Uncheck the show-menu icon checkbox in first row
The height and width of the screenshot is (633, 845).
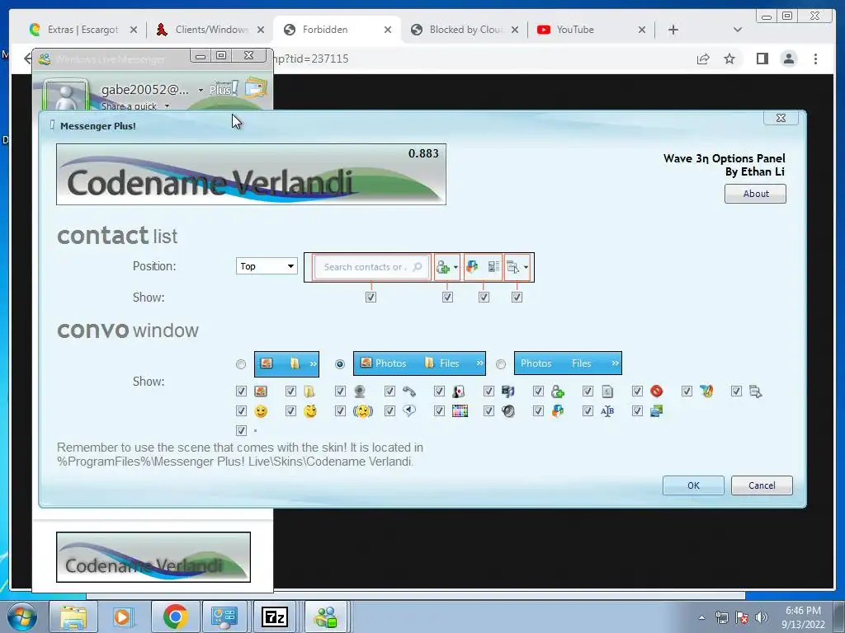[x=736, y=392]
